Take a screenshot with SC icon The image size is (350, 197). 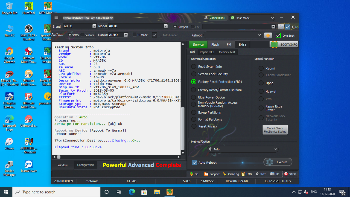tap(275, 174)
